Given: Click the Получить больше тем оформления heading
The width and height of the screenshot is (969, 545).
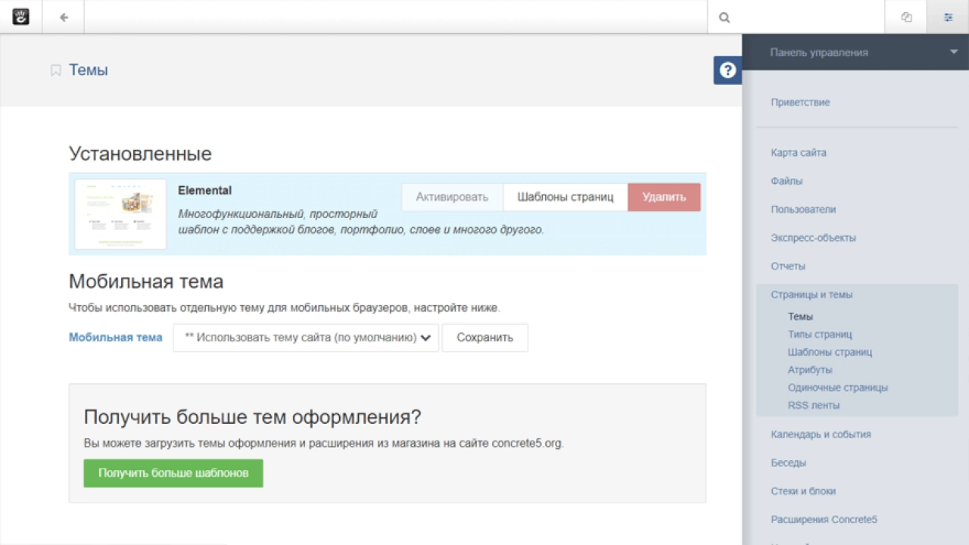Looking at the screenshot, I should pyautogui.click(x=252, y=417).
